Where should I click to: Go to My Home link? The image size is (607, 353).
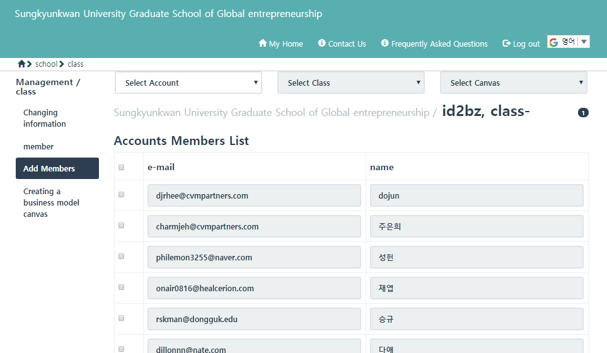(x=280, y=43)
